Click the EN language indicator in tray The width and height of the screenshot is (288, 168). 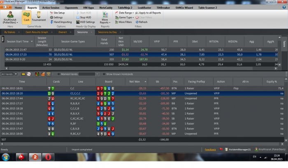click(x=254, y=156)
